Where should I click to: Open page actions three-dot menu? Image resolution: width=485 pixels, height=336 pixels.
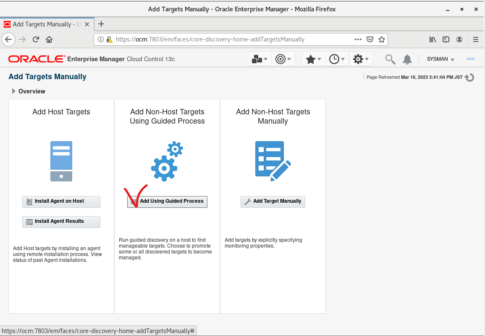click(x=358, y=39)
